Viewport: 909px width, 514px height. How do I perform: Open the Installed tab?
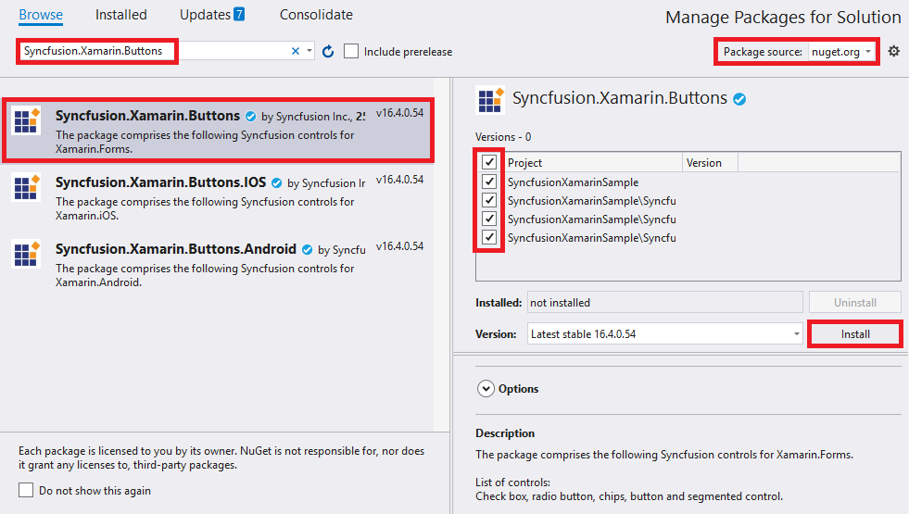tap(121, 15)
